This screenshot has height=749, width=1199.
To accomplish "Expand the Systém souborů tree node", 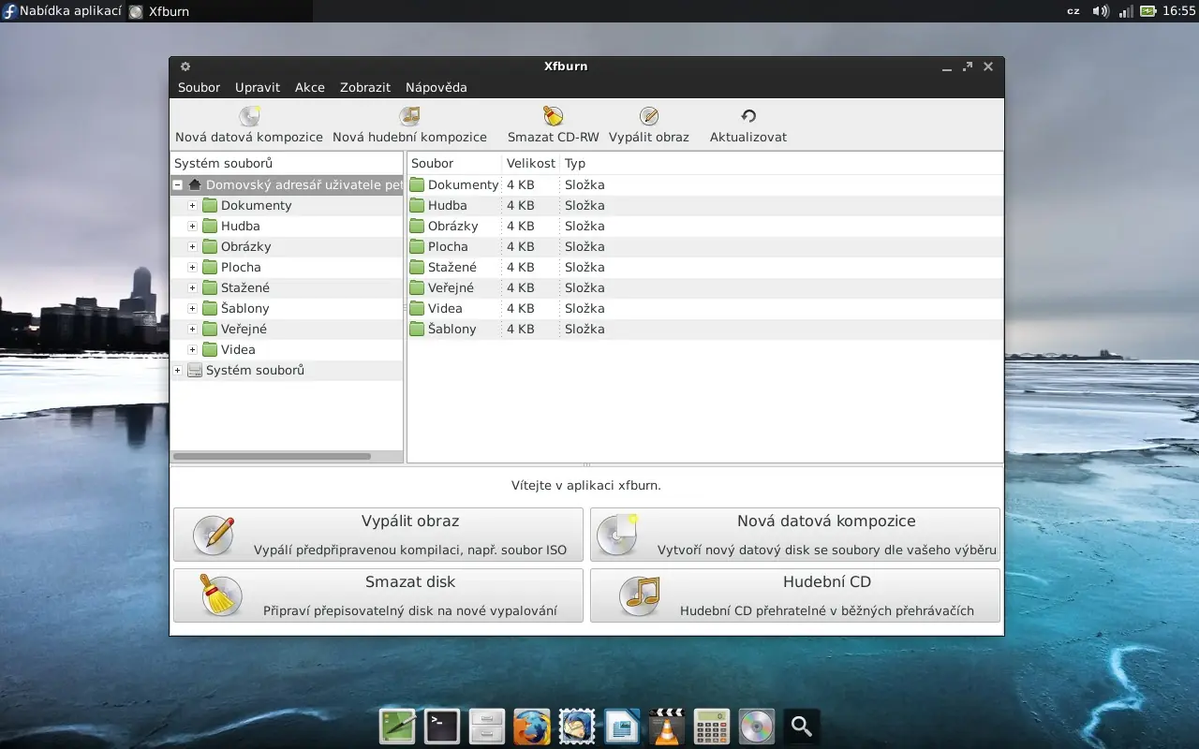I will click(178, 370).
